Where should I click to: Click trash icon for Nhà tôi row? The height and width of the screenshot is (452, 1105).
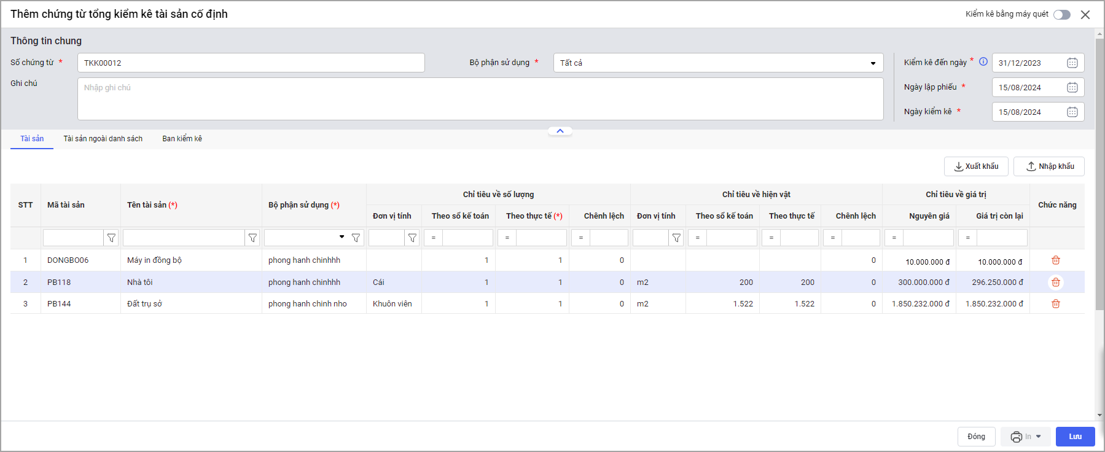point(1055,282)
